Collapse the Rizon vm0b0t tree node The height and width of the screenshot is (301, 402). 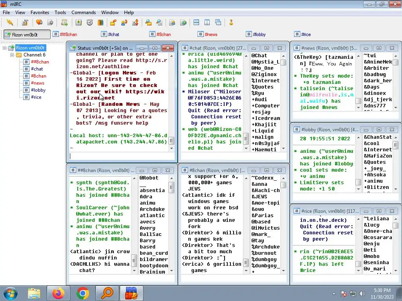[5, 48]
